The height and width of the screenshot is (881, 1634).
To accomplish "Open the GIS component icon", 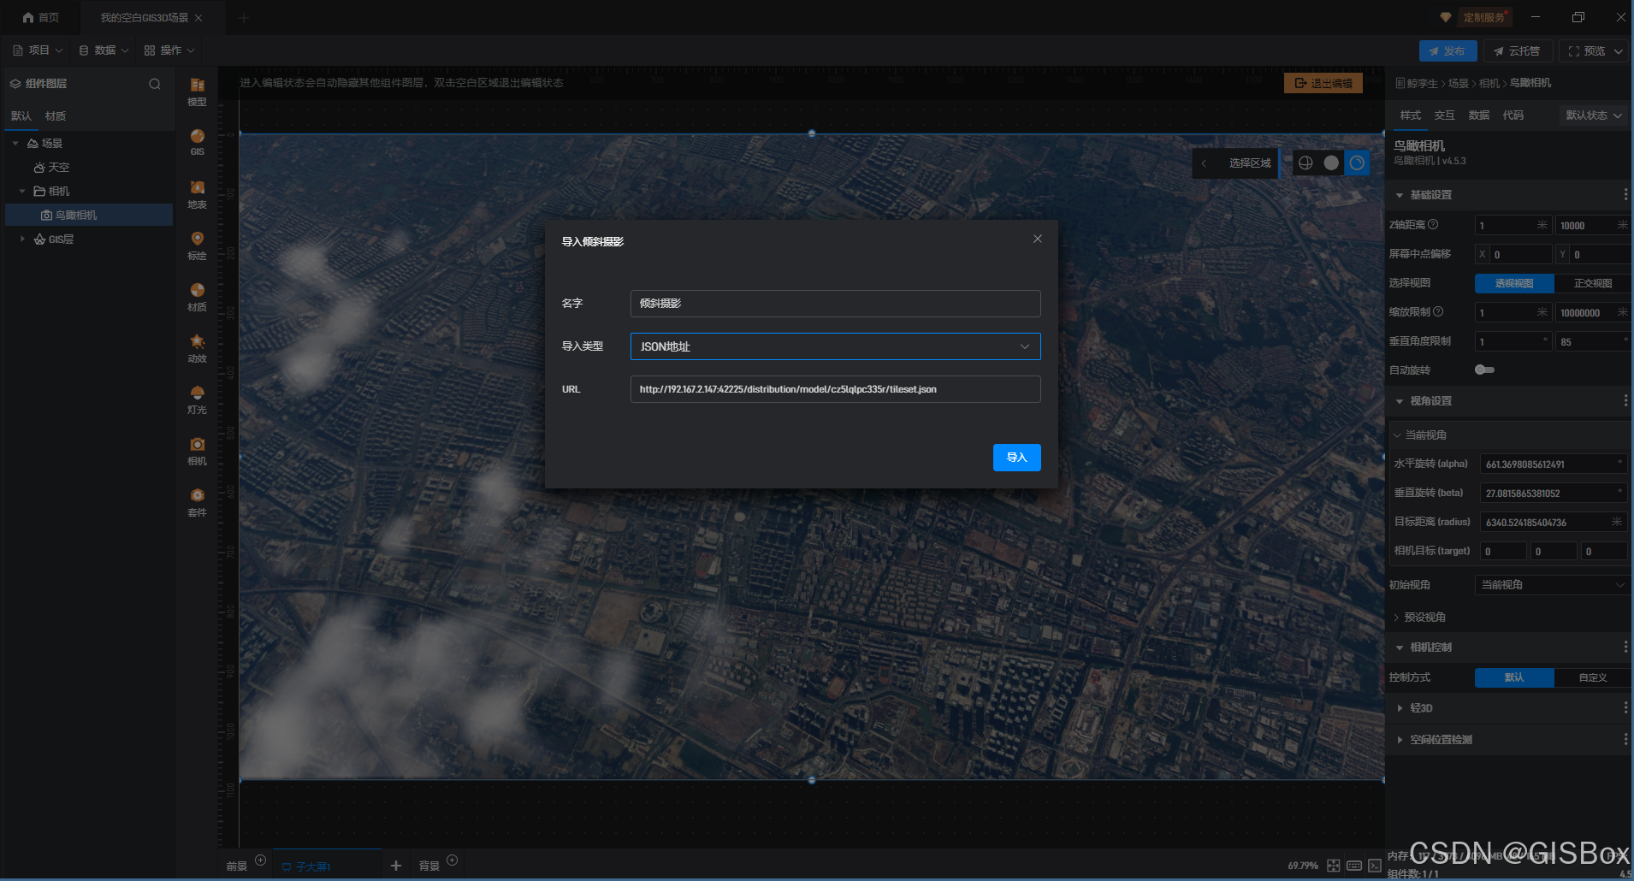I will pos(197,142).
